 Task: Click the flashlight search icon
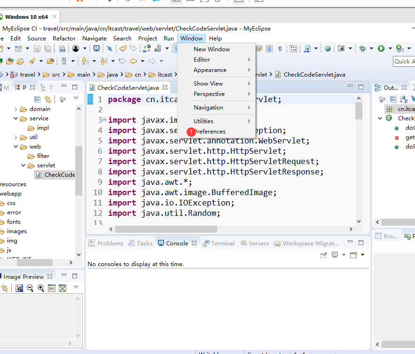[32, 61]
